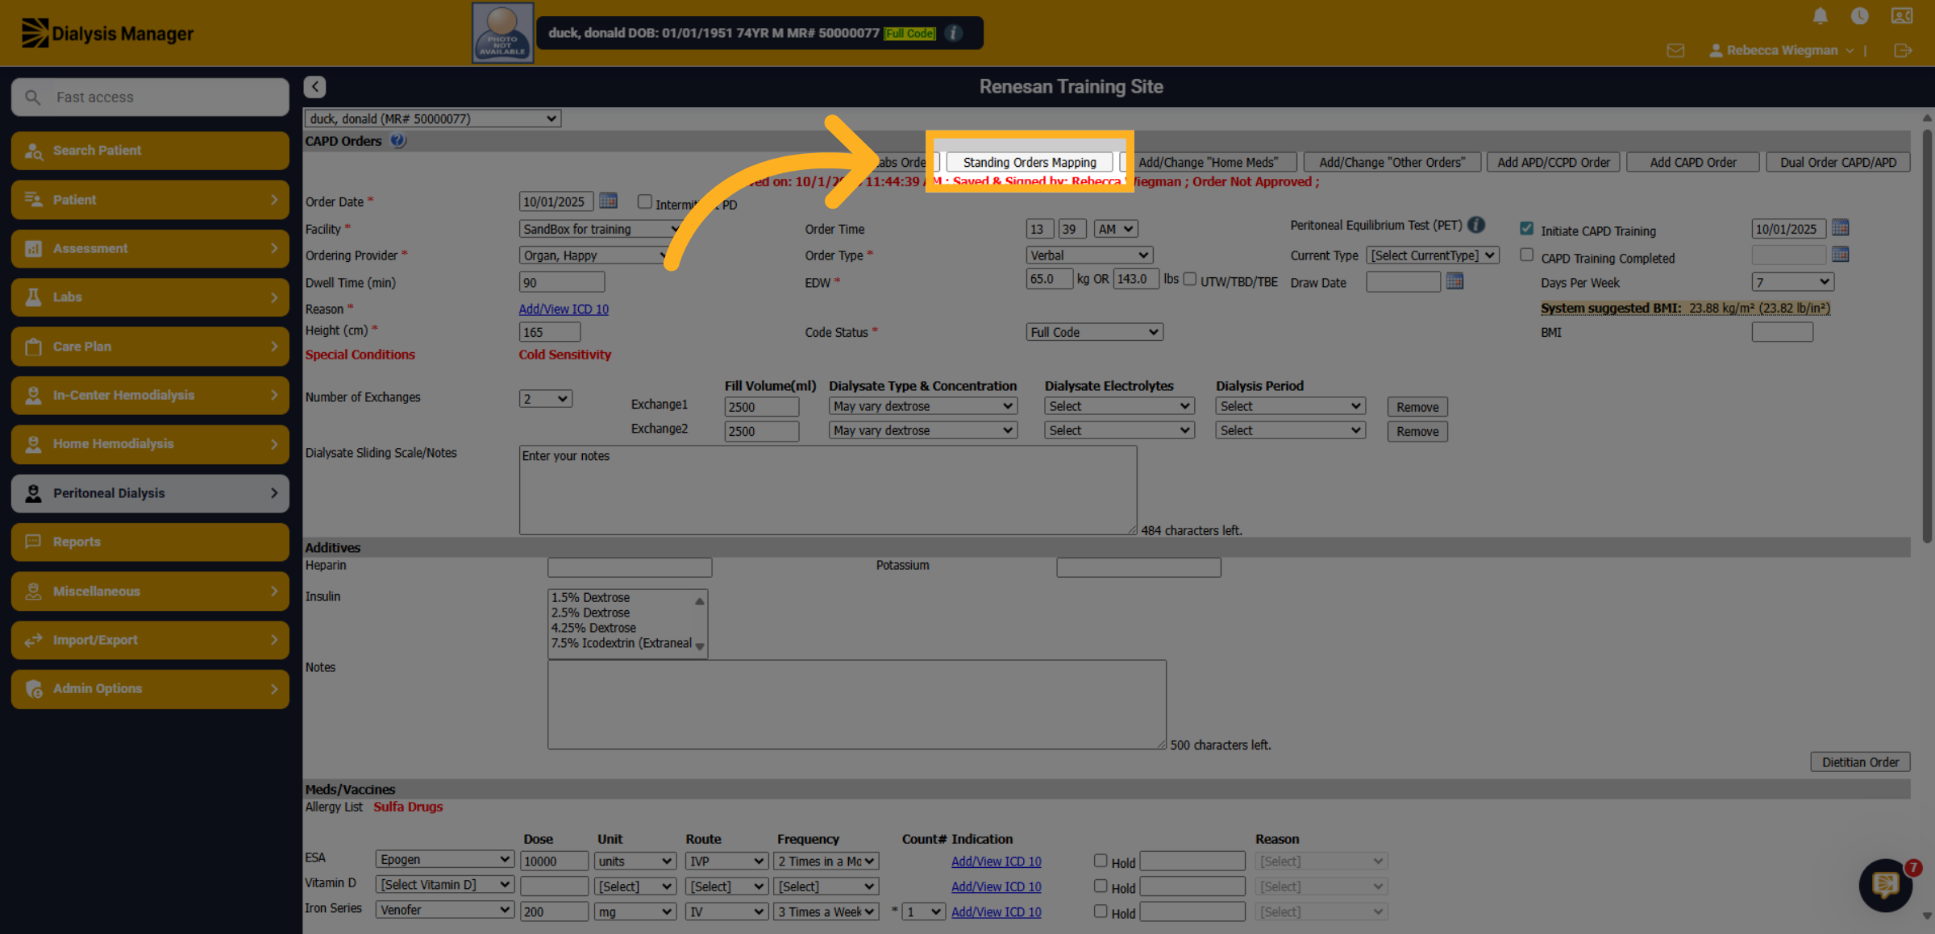Open the Reports sidebar item

150,542
